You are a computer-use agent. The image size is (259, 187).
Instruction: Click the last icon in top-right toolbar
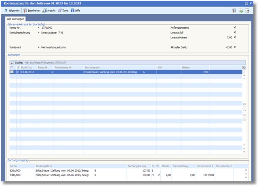(x=248, y=10)
